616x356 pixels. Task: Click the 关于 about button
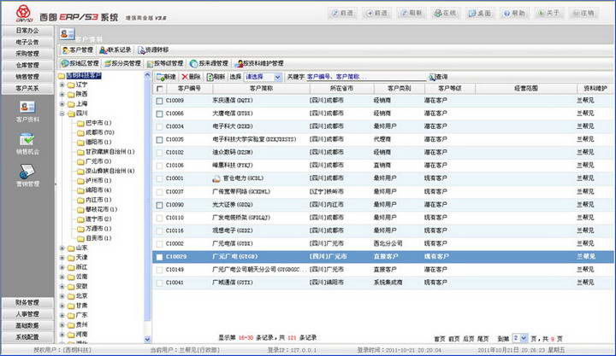click(548, 14)
